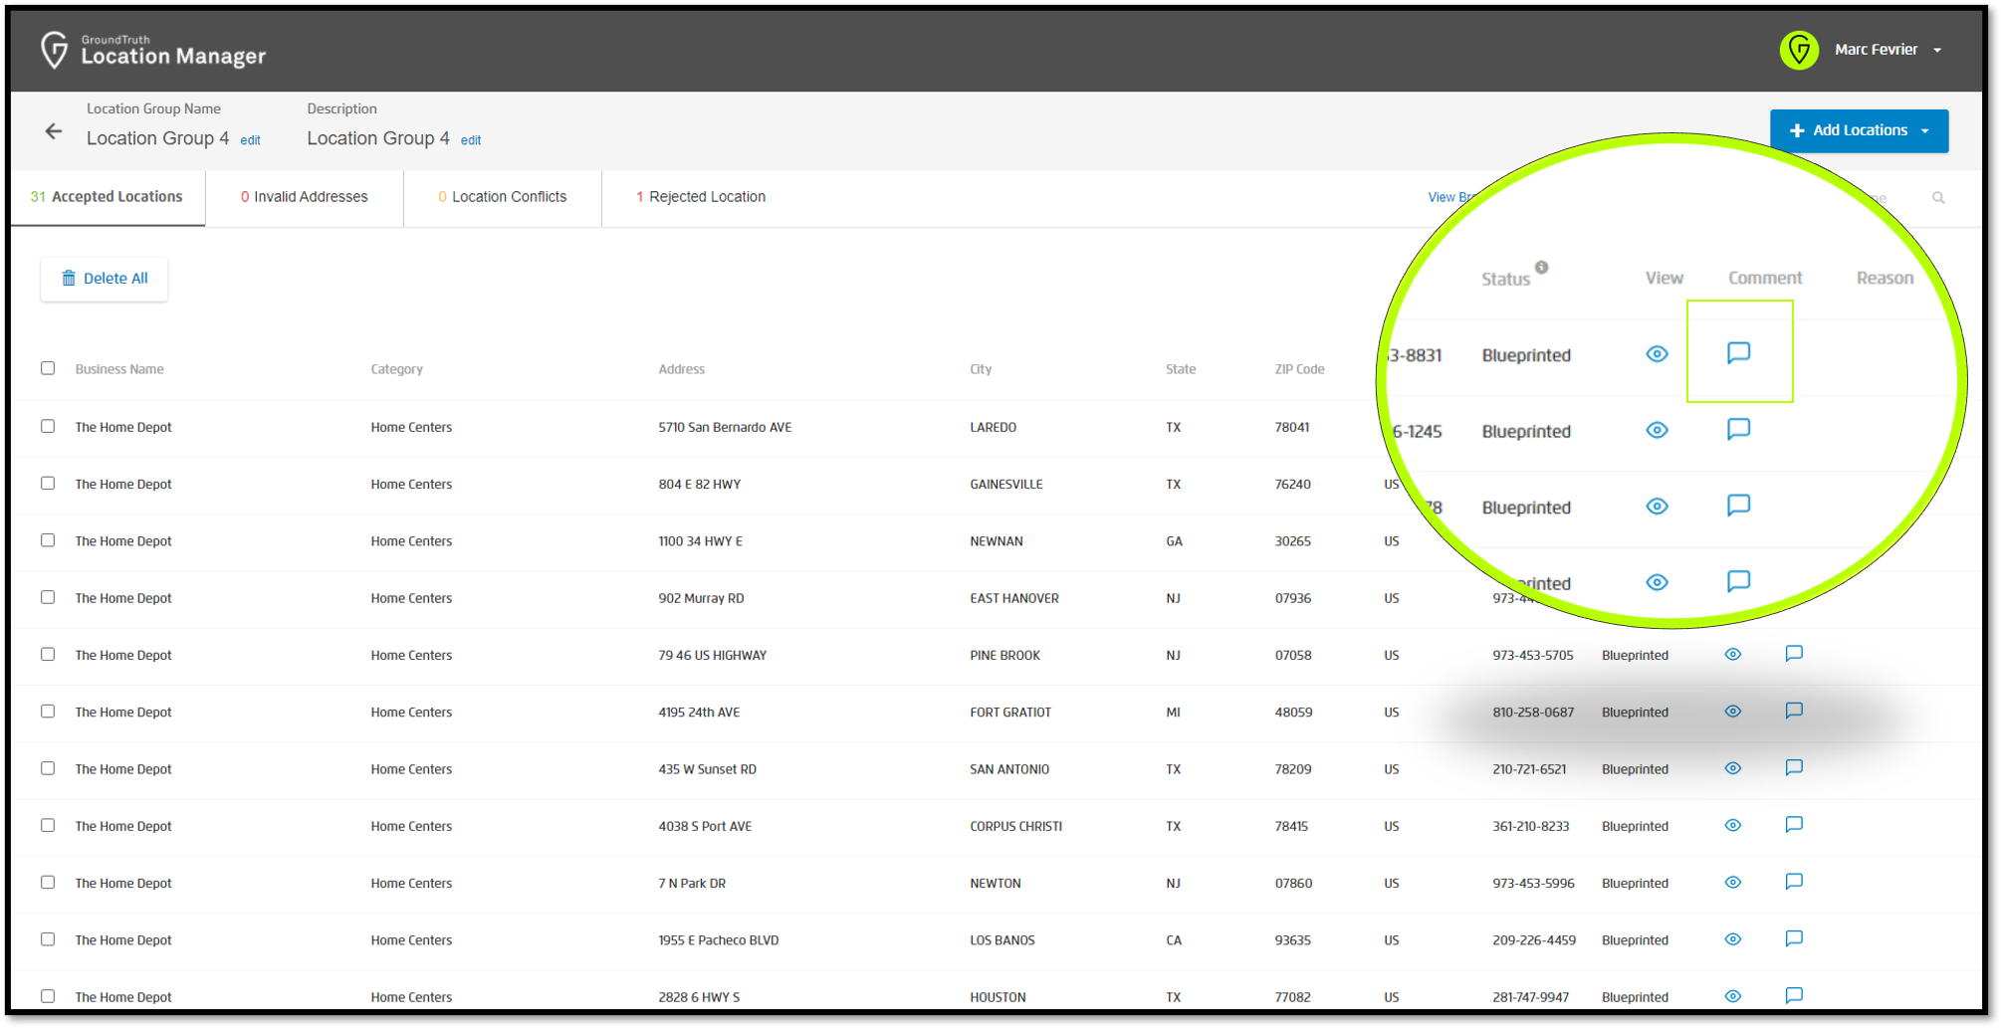Viewport: 2001px width, 1028px height.
Task: Switch to the Accepted Locations tab
Action: tap(107, 197)
